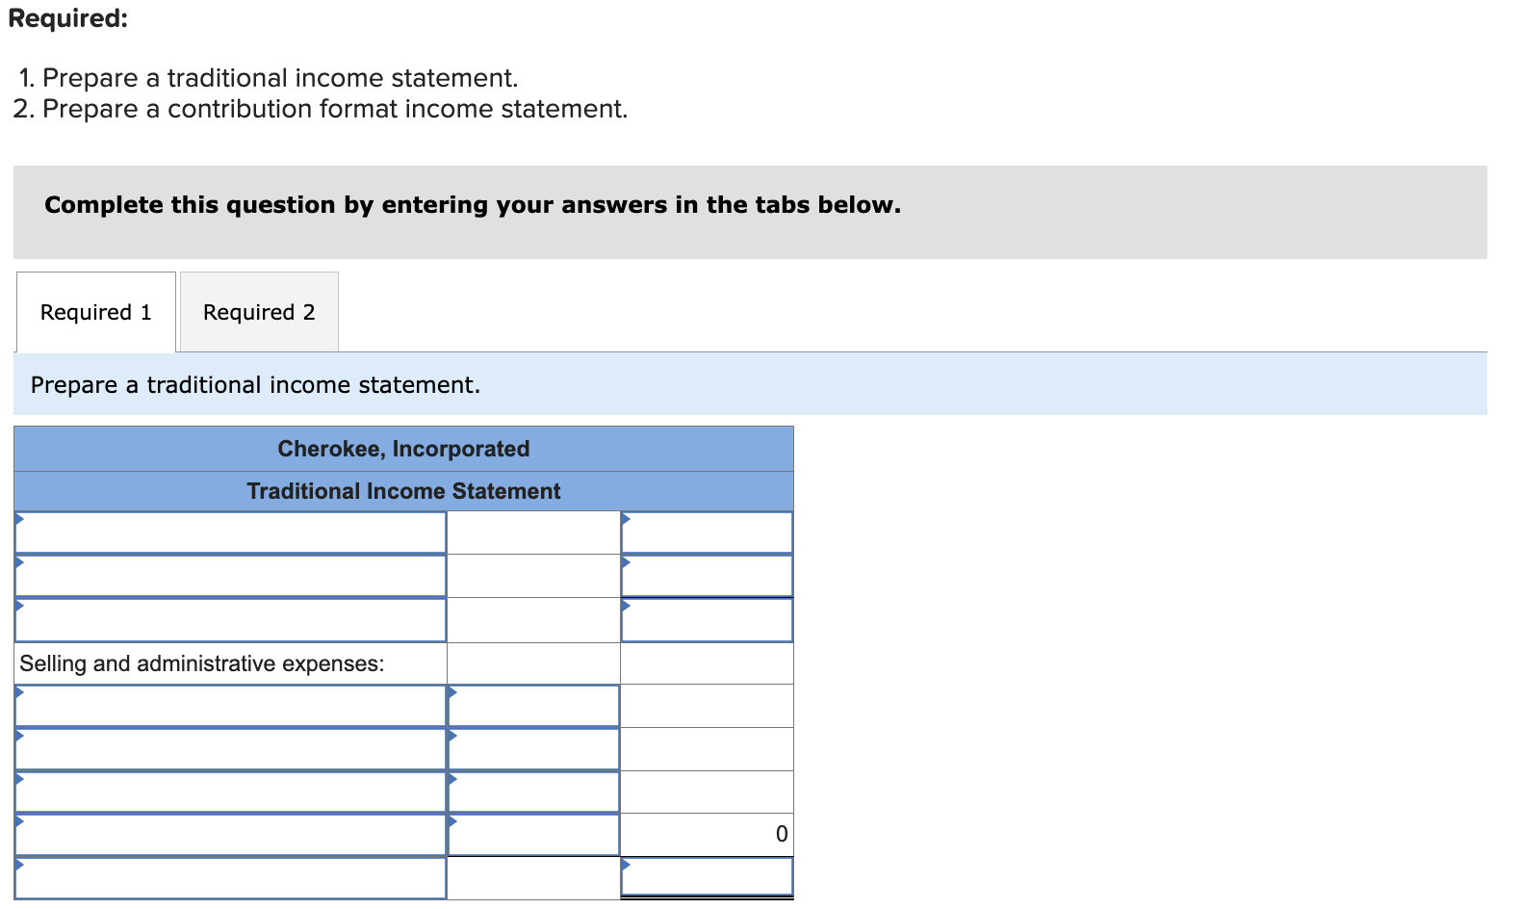Click the Cherokee, Incorporated header
This screenshot has width=1521, height=909.
point(402,448)
